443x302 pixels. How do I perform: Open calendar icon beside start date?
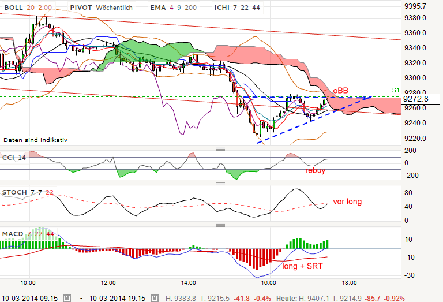(67, 298)
